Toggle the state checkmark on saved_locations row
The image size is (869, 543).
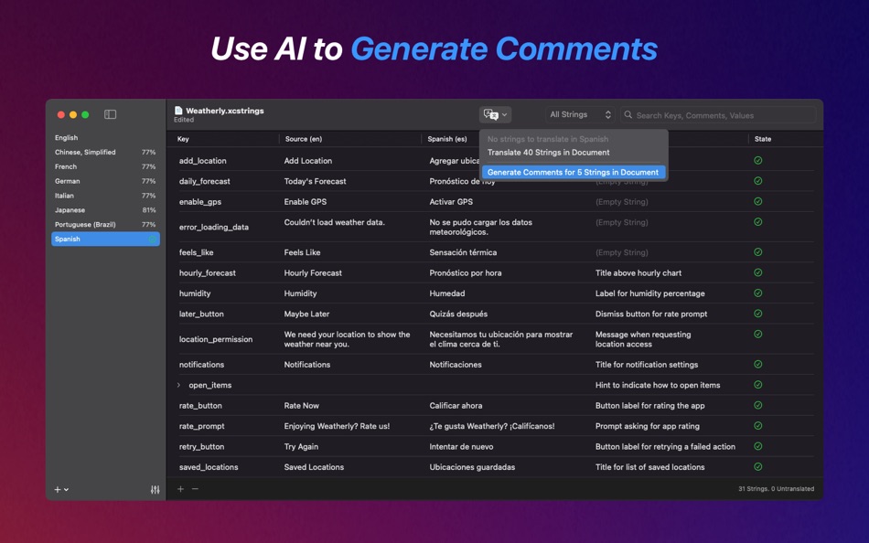[x=756, y=467]
